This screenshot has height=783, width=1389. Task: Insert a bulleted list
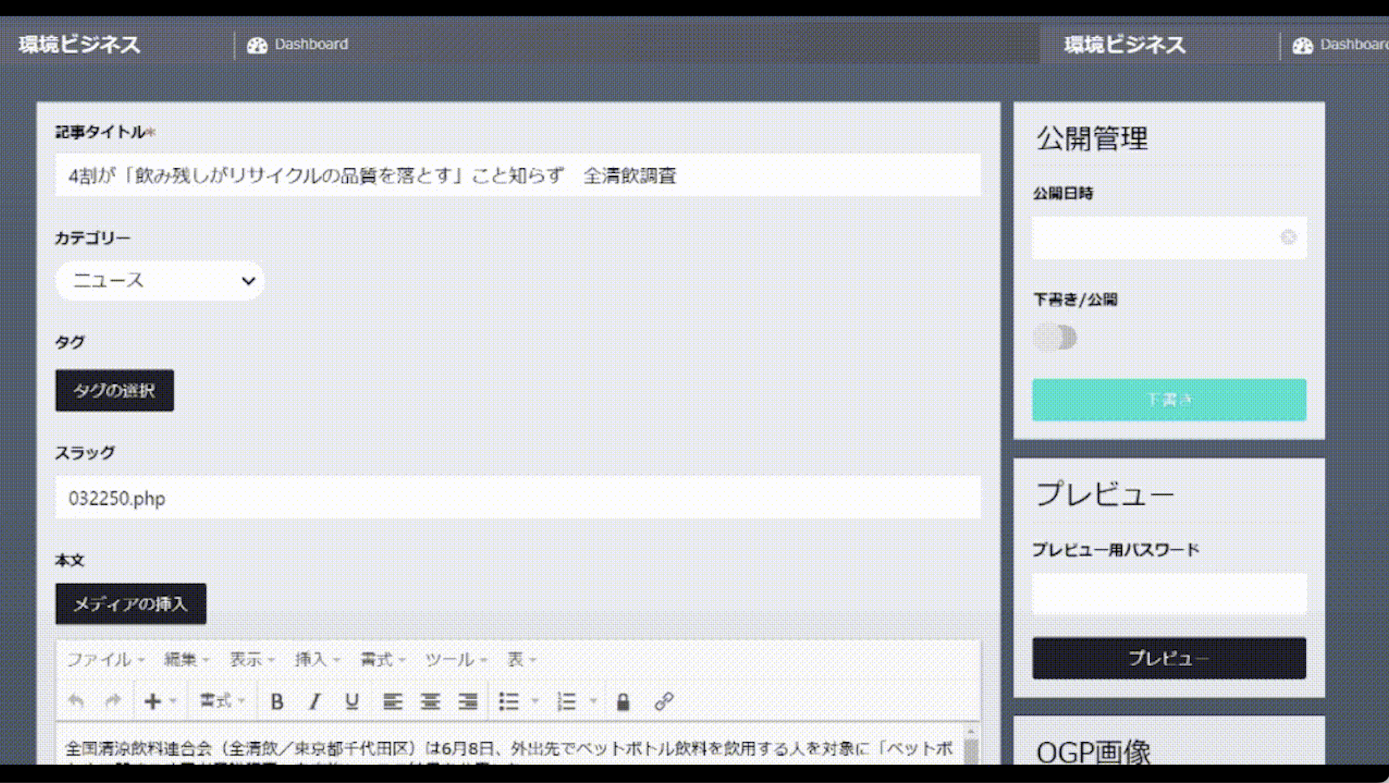509,702
